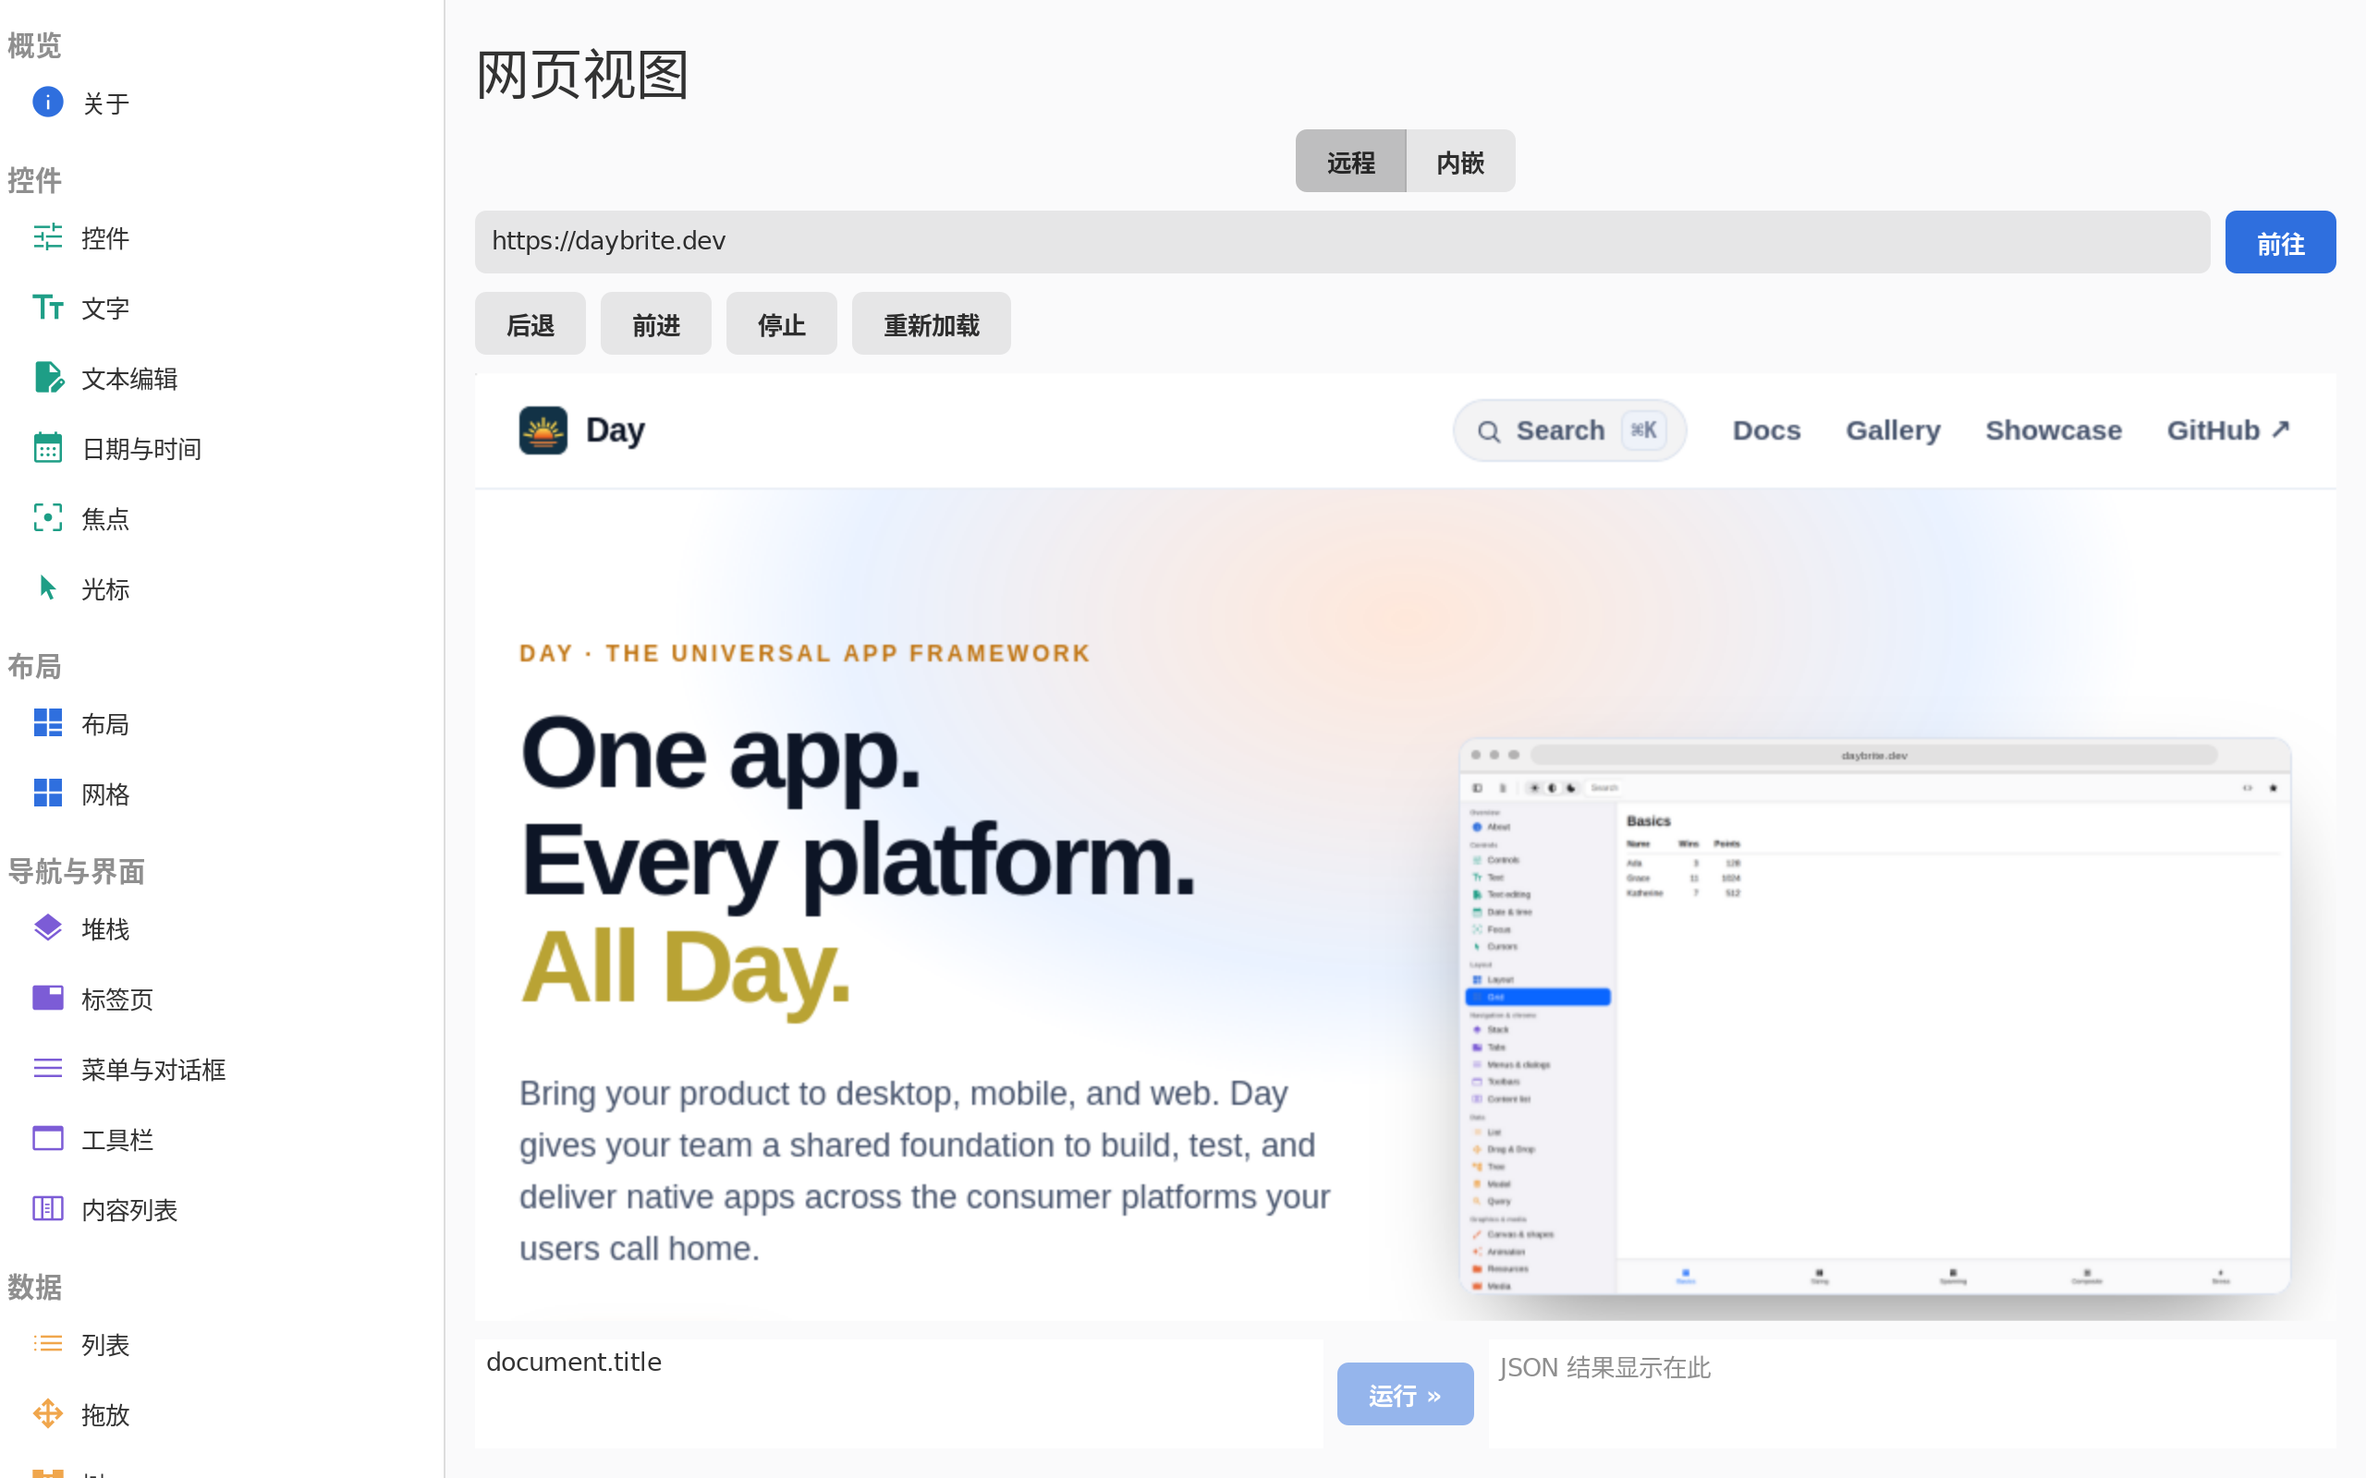
Task: Click the document-pencil icon beside 文本编辑
Action: click(x=48, y=377)
